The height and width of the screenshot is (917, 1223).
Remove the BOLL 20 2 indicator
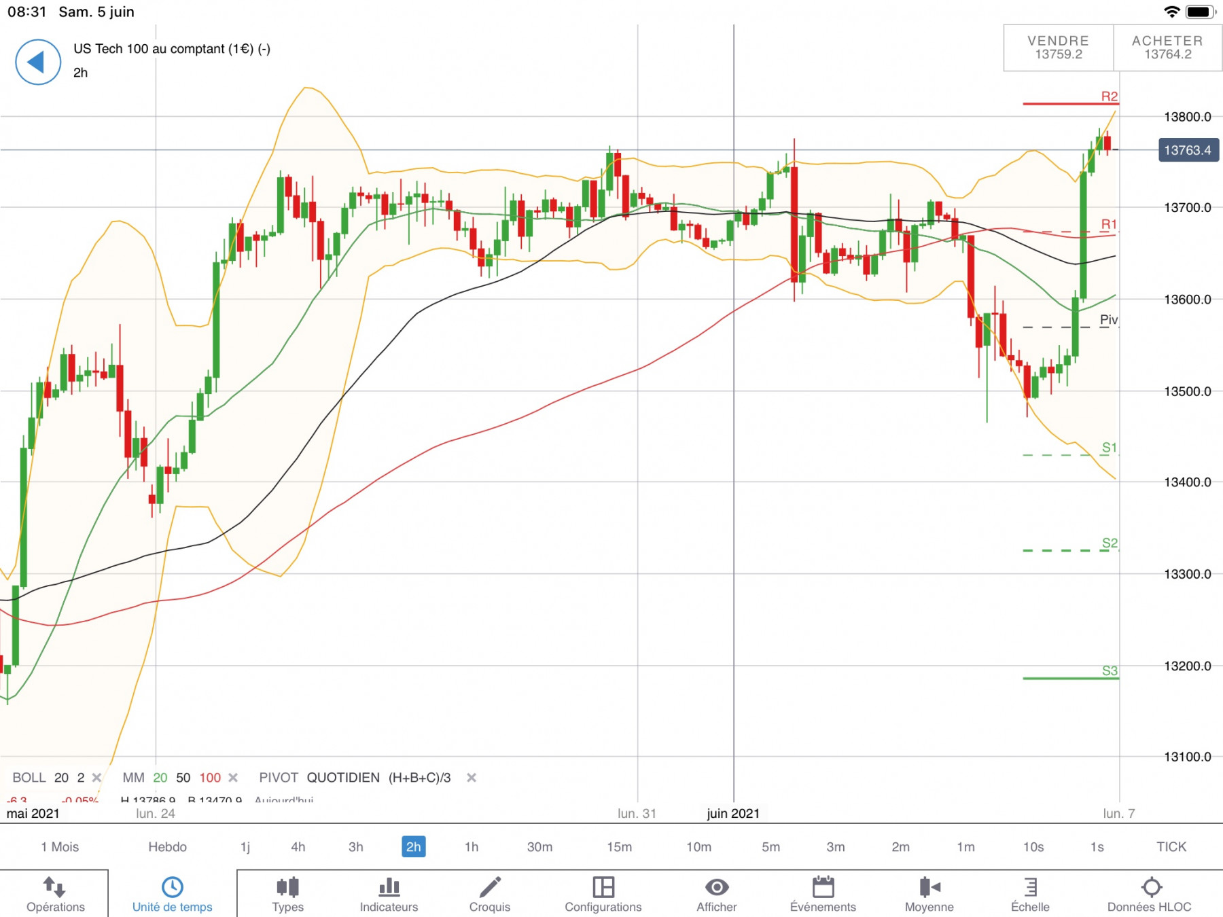pos(96,778)
